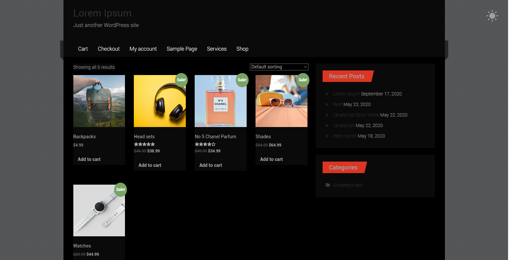Click the $4.99 Backpacks price
This screenshot has height=260, width=513.
click(x=78, y=145)
